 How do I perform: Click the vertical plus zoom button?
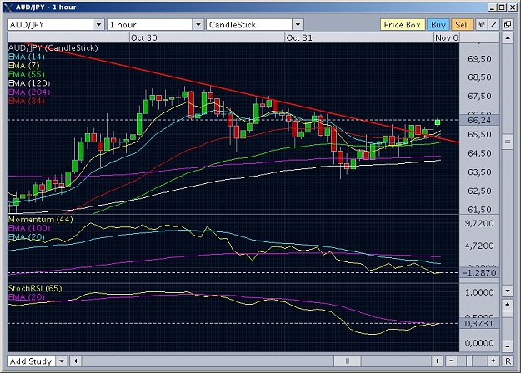[508, 305]
